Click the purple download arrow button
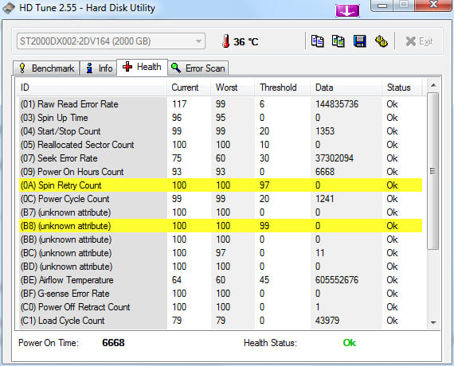Viewport: 454px width, 366px height. (x=347, y=10)
